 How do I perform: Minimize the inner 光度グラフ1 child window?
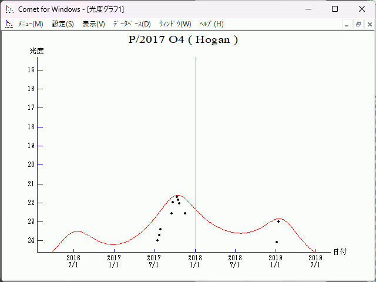click(x=347, y=24)
